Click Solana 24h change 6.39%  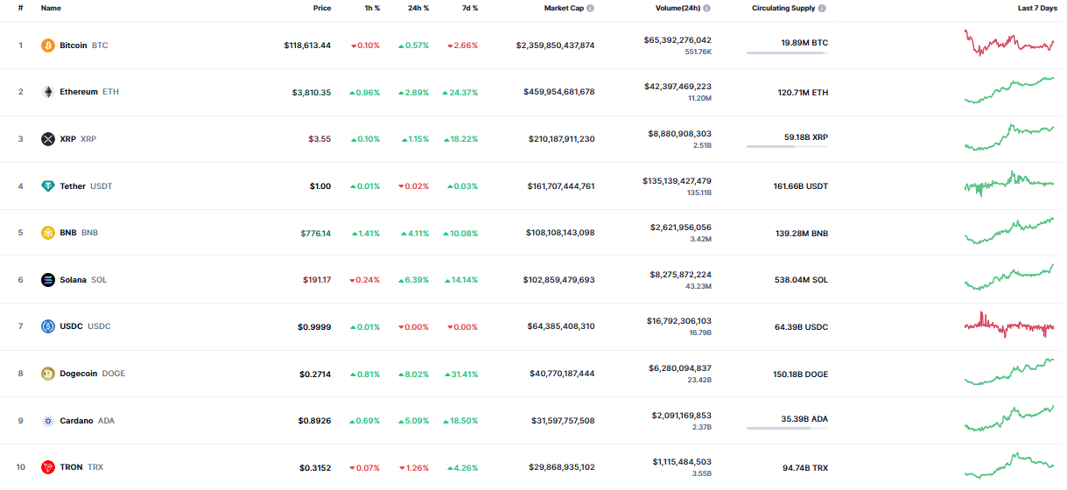click(x=413, y=280)
